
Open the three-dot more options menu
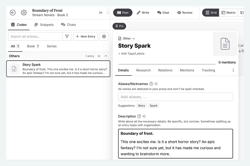coord(233,70)
